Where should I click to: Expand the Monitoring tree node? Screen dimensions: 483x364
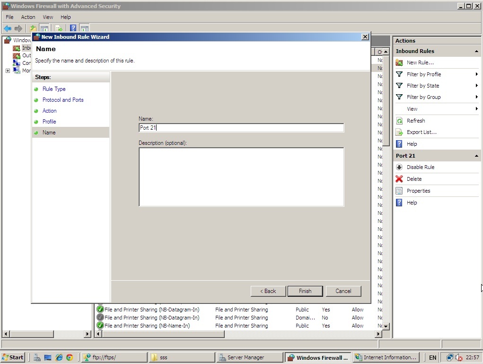8,71
